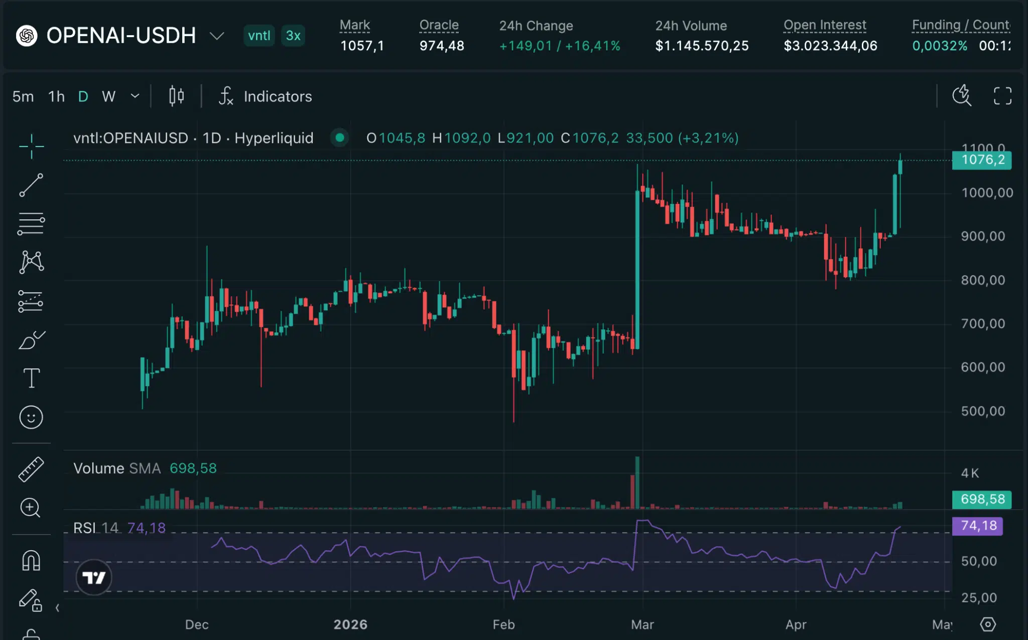Viewport: 1028px width, 640px height.
Task: Select the Measure ruler tool
Action: point(31,469)
